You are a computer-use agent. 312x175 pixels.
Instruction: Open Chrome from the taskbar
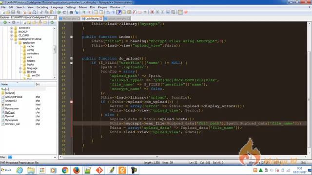pos(65,170)
